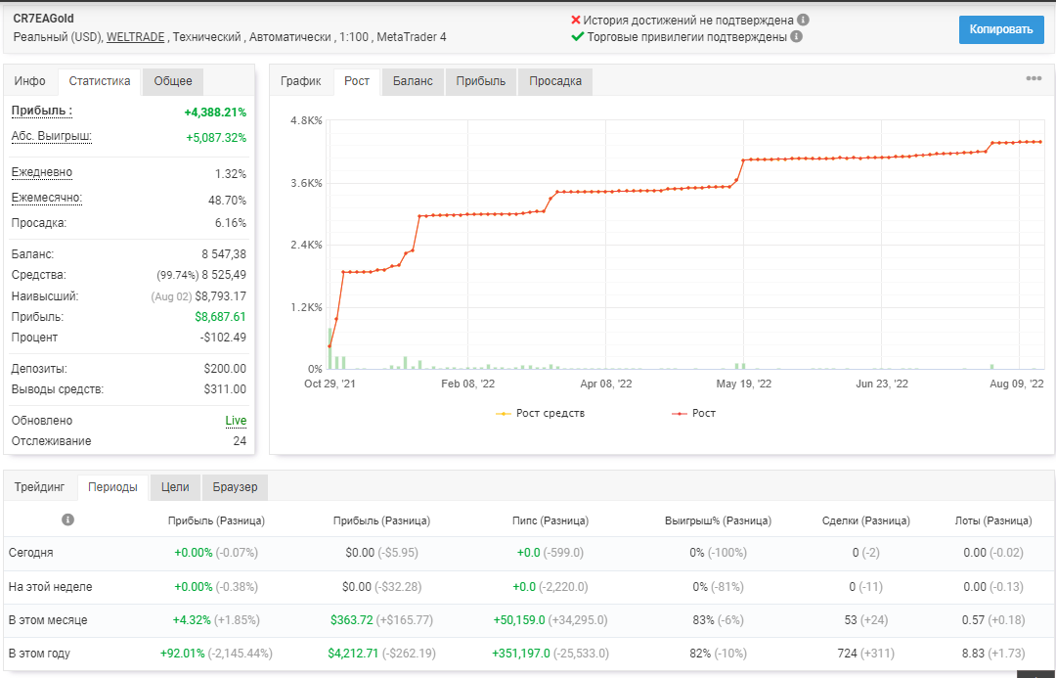Viewport: 1056px width, 678px height.
Task: Select the Статистика tab
Action: click(x=100, y=81)
